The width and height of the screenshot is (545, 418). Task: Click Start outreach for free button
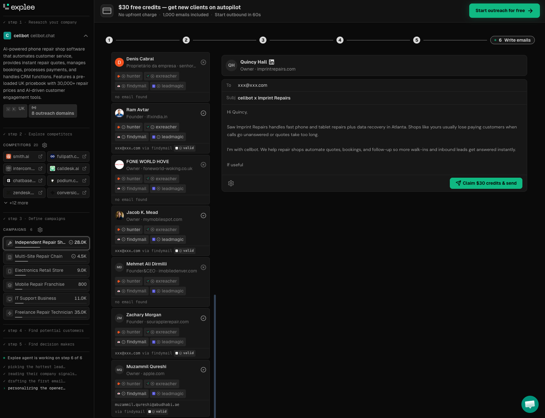point(504,10)
